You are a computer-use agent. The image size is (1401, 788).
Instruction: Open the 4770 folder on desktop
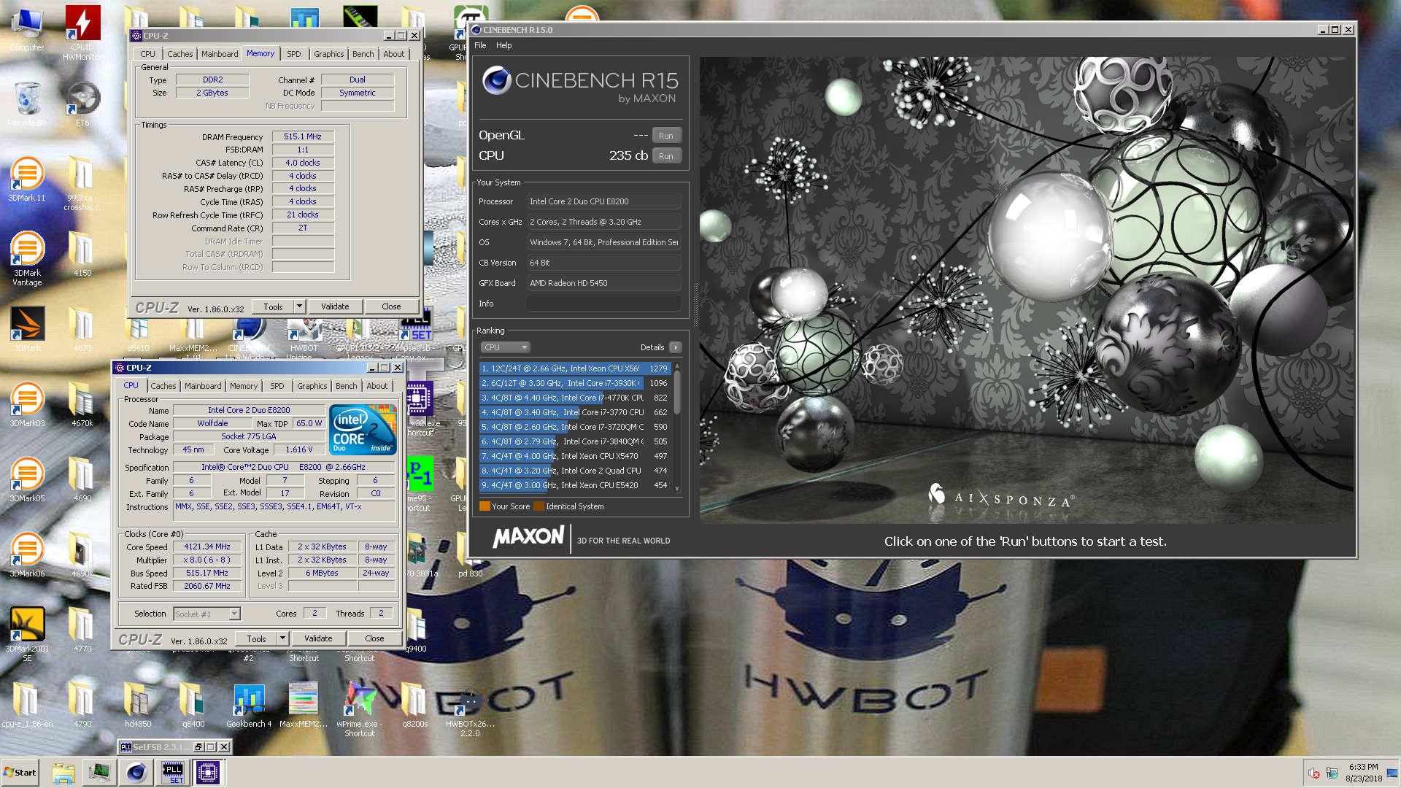click(x=82, y=630)
